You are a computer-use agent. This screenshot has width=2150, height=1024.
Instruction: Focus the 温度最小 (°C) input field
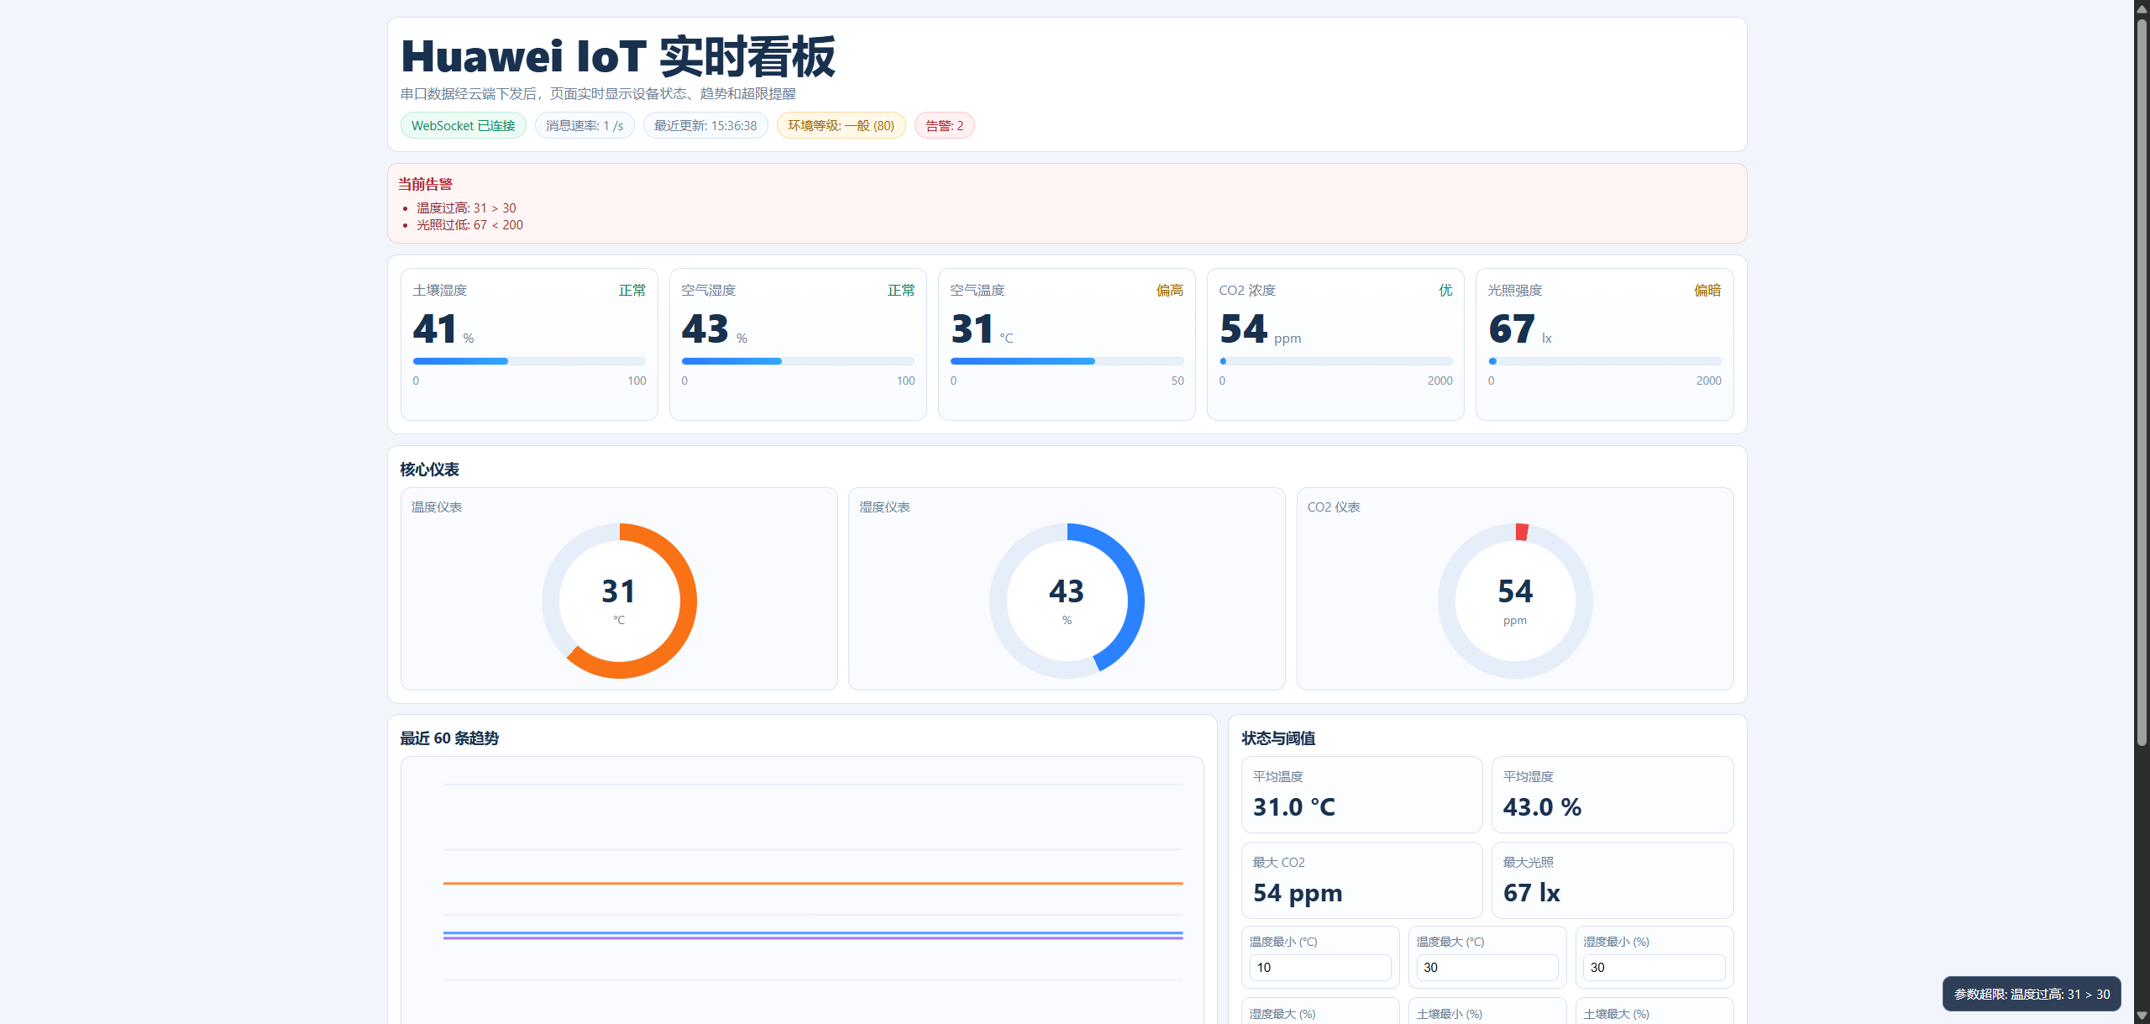coord(1319,967)
